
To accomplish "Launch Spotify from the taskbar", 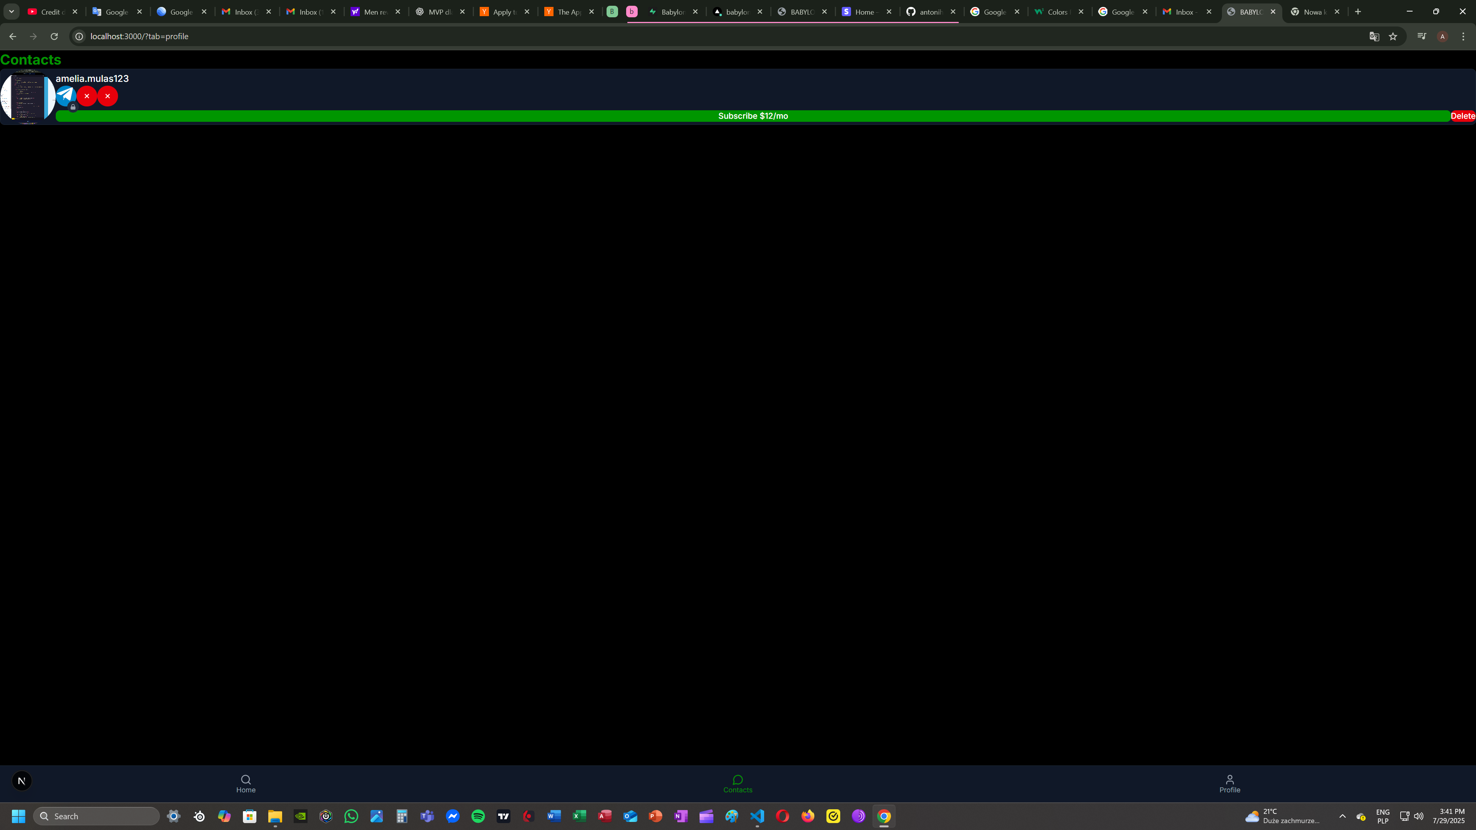I will click(x=478, y=816).
